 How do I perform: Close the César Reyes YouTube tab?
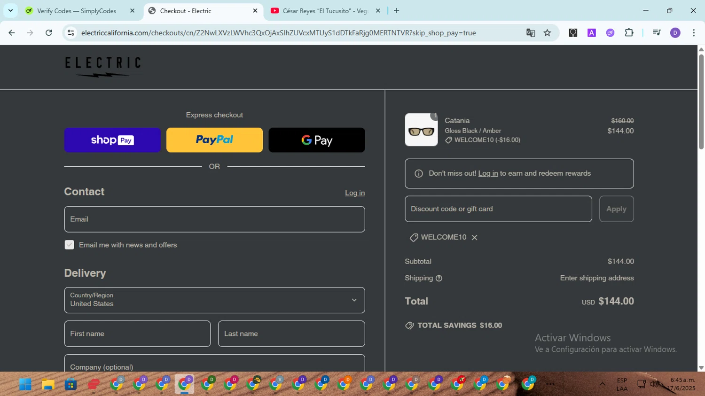tap(378, 11)
